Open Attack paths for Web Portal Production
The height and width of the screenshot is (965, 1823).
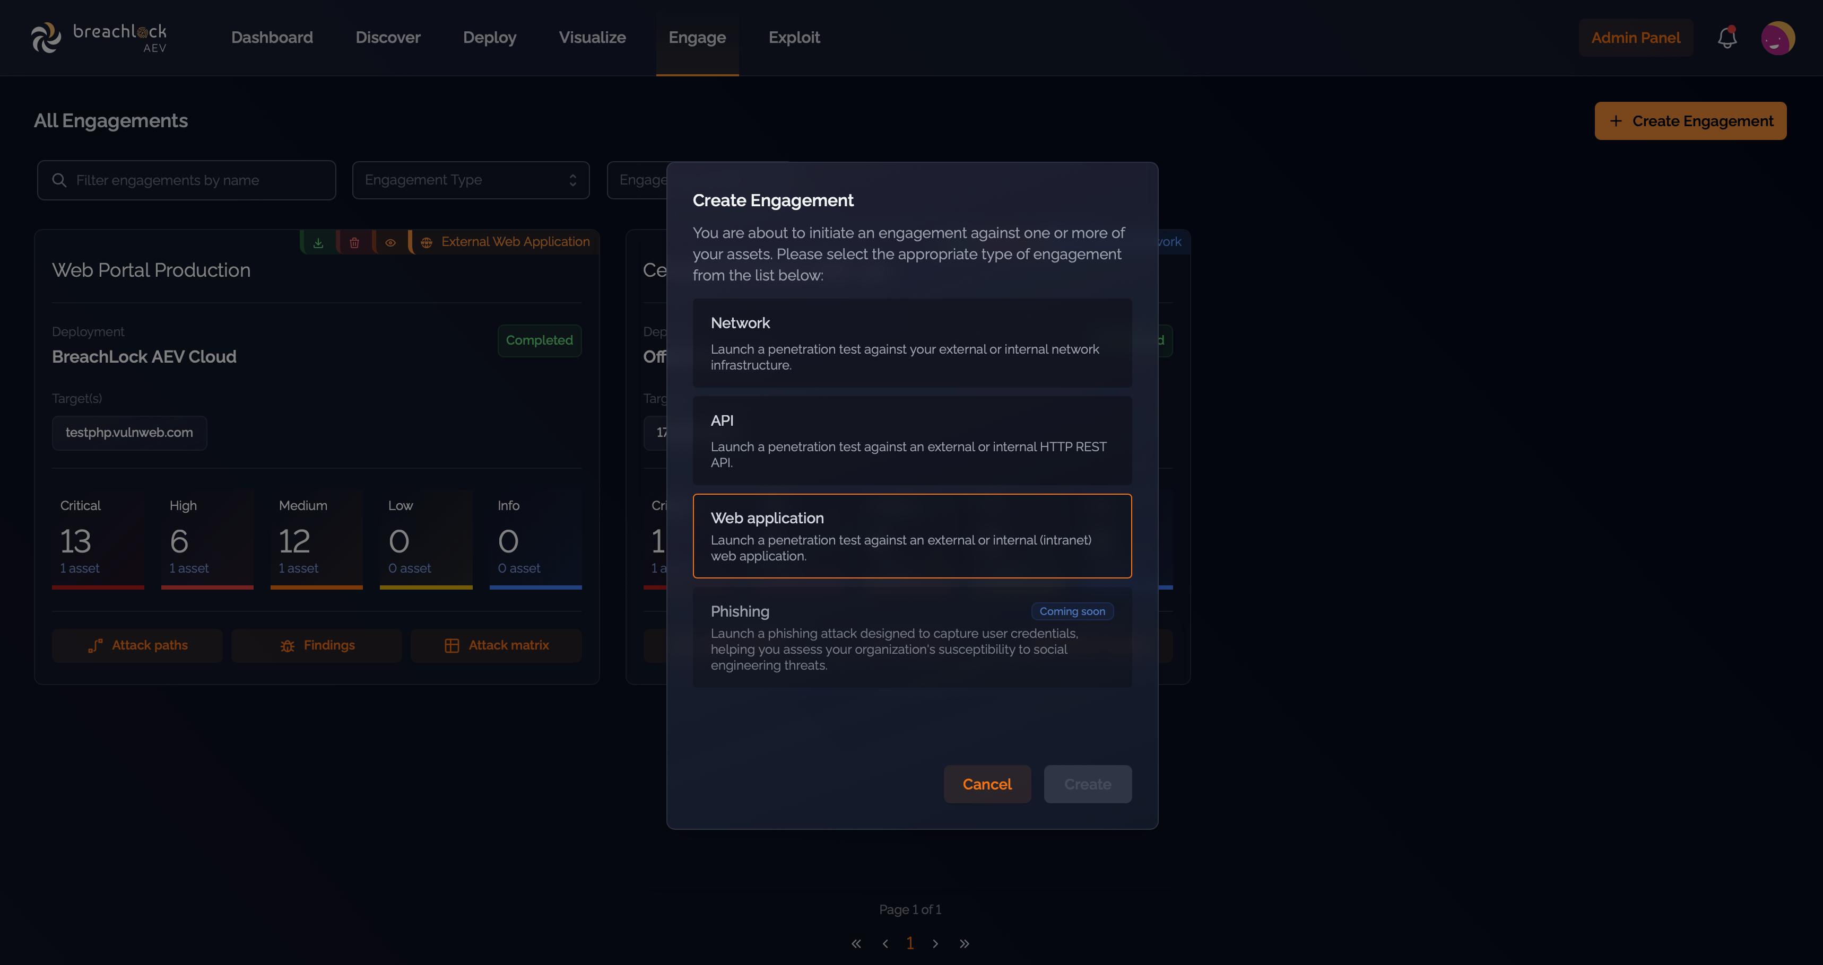click(137, 645)
